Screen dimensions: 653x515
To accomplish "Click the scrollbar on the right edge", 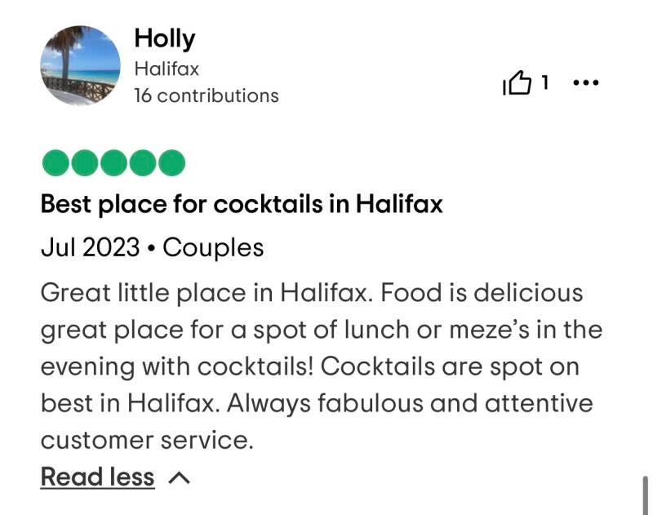I will click(x=646, y=495).
